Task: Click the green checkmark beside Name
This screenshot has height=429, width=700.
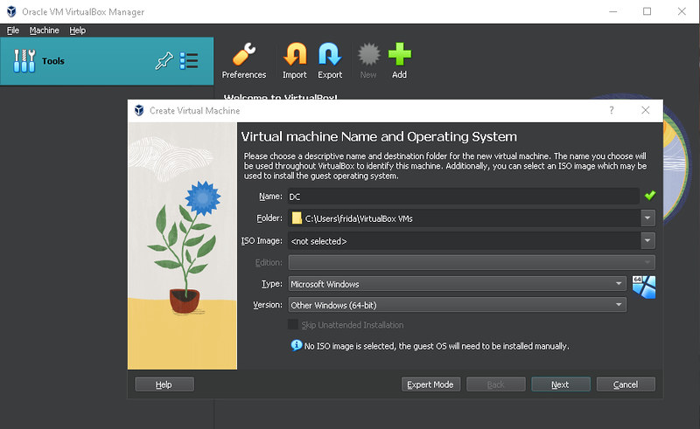Action: pyautogui.click(x=650, y=196)
